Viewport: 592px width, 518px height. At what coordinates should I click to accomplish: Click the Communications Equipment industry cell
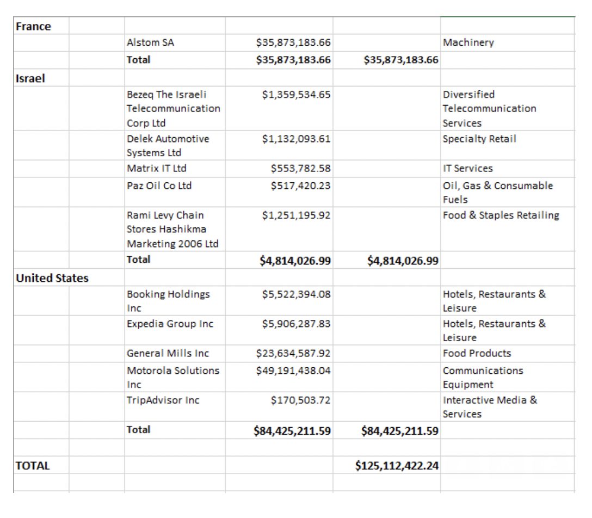483,377
